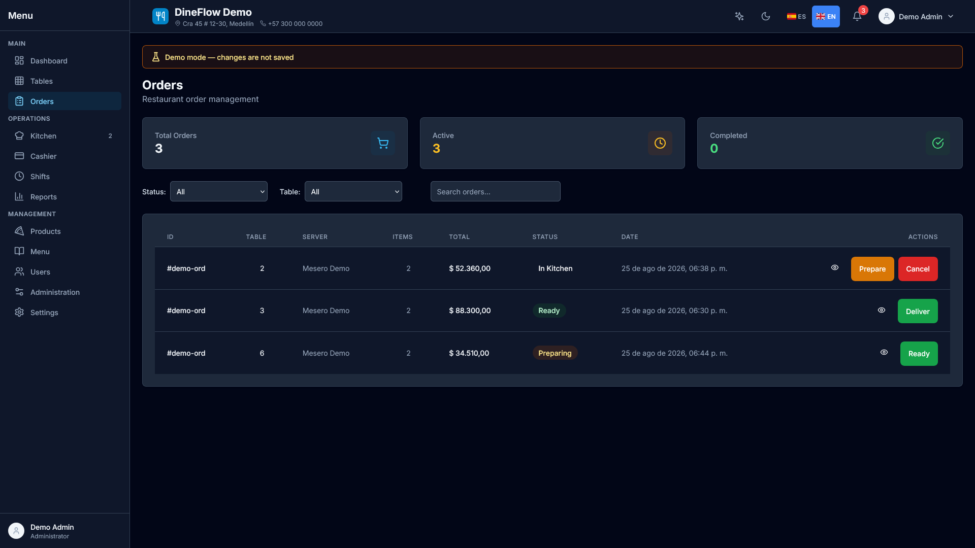Click Prepare for the table 2 order
The width and height of the screenshot is (975, 548).
click(x=872, y=269)
